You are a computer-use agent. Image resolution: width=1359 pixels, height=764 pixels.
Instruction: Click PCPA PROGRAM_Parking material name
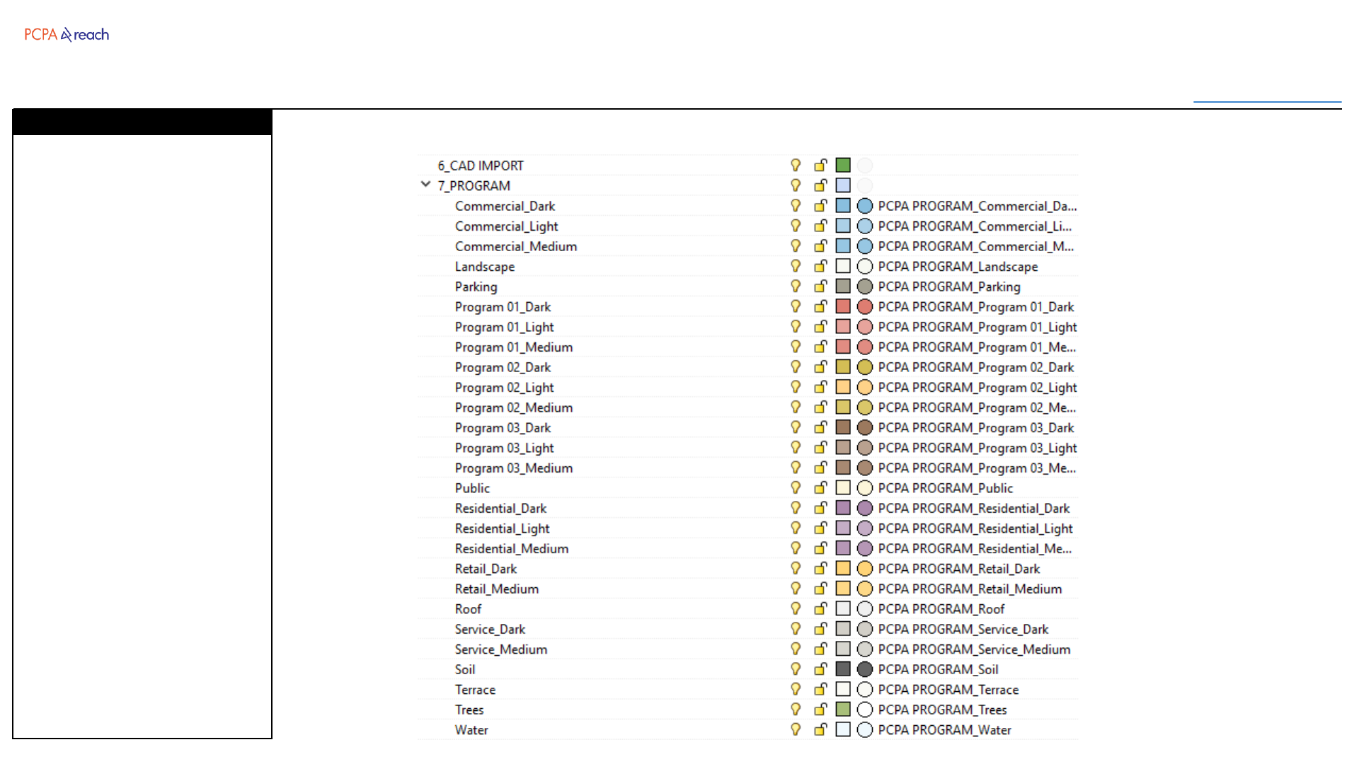(948, 287)
